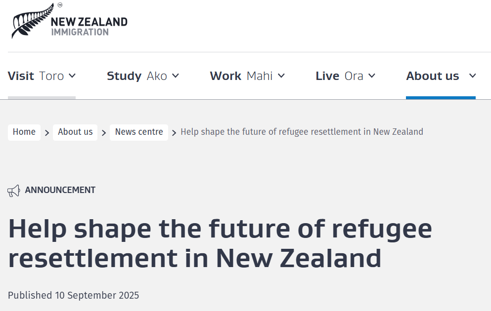Open the Study Ako menu
Viewport: 491px width, 311px height.
(x=137, y=76)
